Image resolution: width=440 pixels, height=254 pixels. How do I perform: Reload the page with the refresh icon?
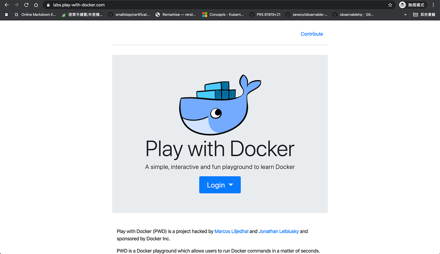pyautogui.click(x=26, y=5)
